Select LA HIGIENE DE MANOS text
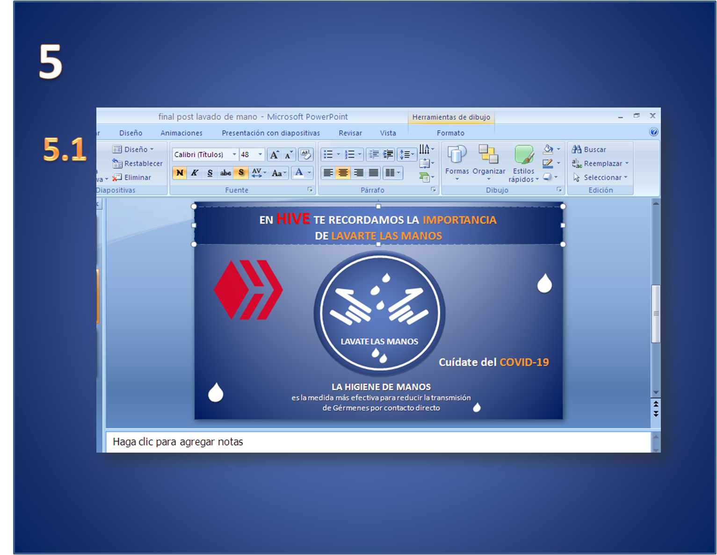 tap(381, 387)
